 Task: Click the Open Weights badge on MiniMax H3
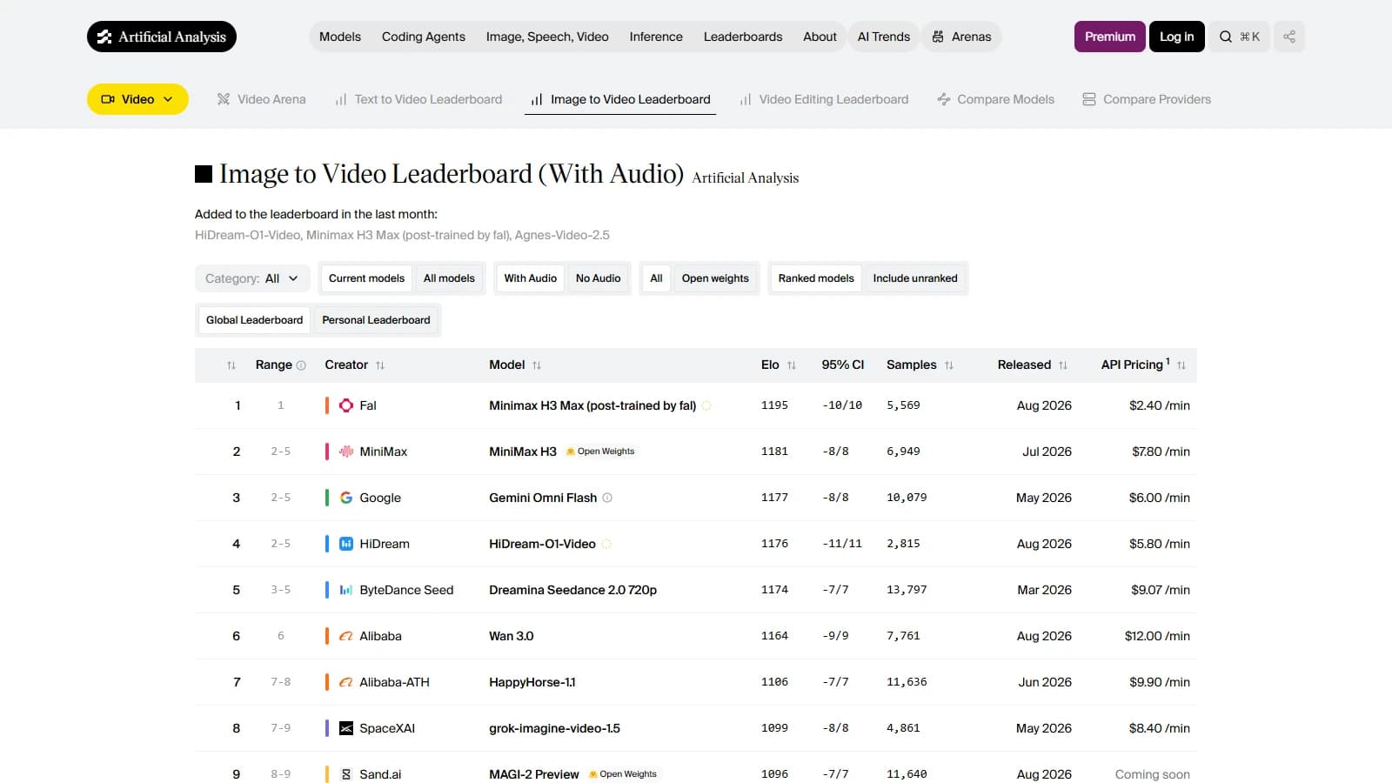(x=600, y=452)
